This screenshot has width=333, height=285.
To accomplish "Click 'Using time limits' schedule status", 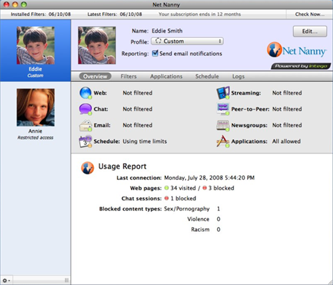I will [145, 141].
